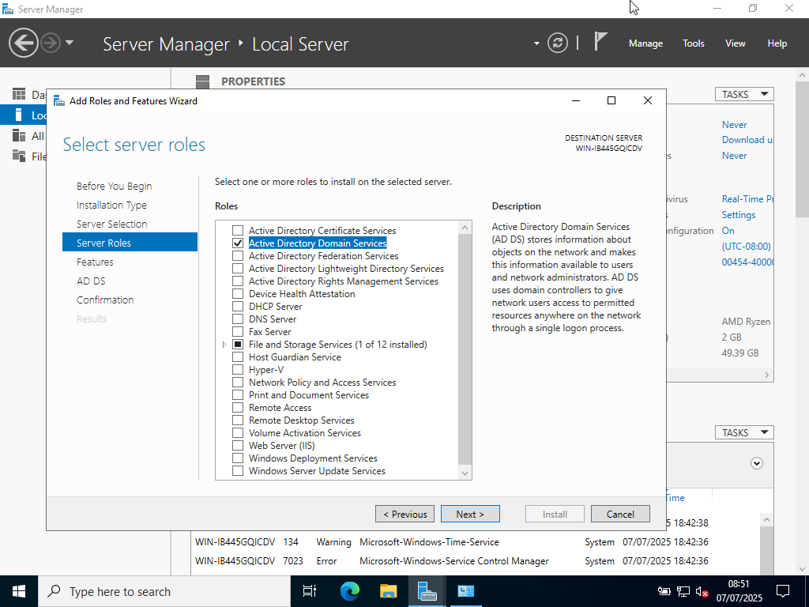
Task: Click the (UTC-08:00) time zone link
Action: click(746, 247)
